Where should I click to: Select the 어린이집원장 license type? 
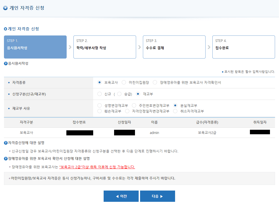[x=124, y=82]
